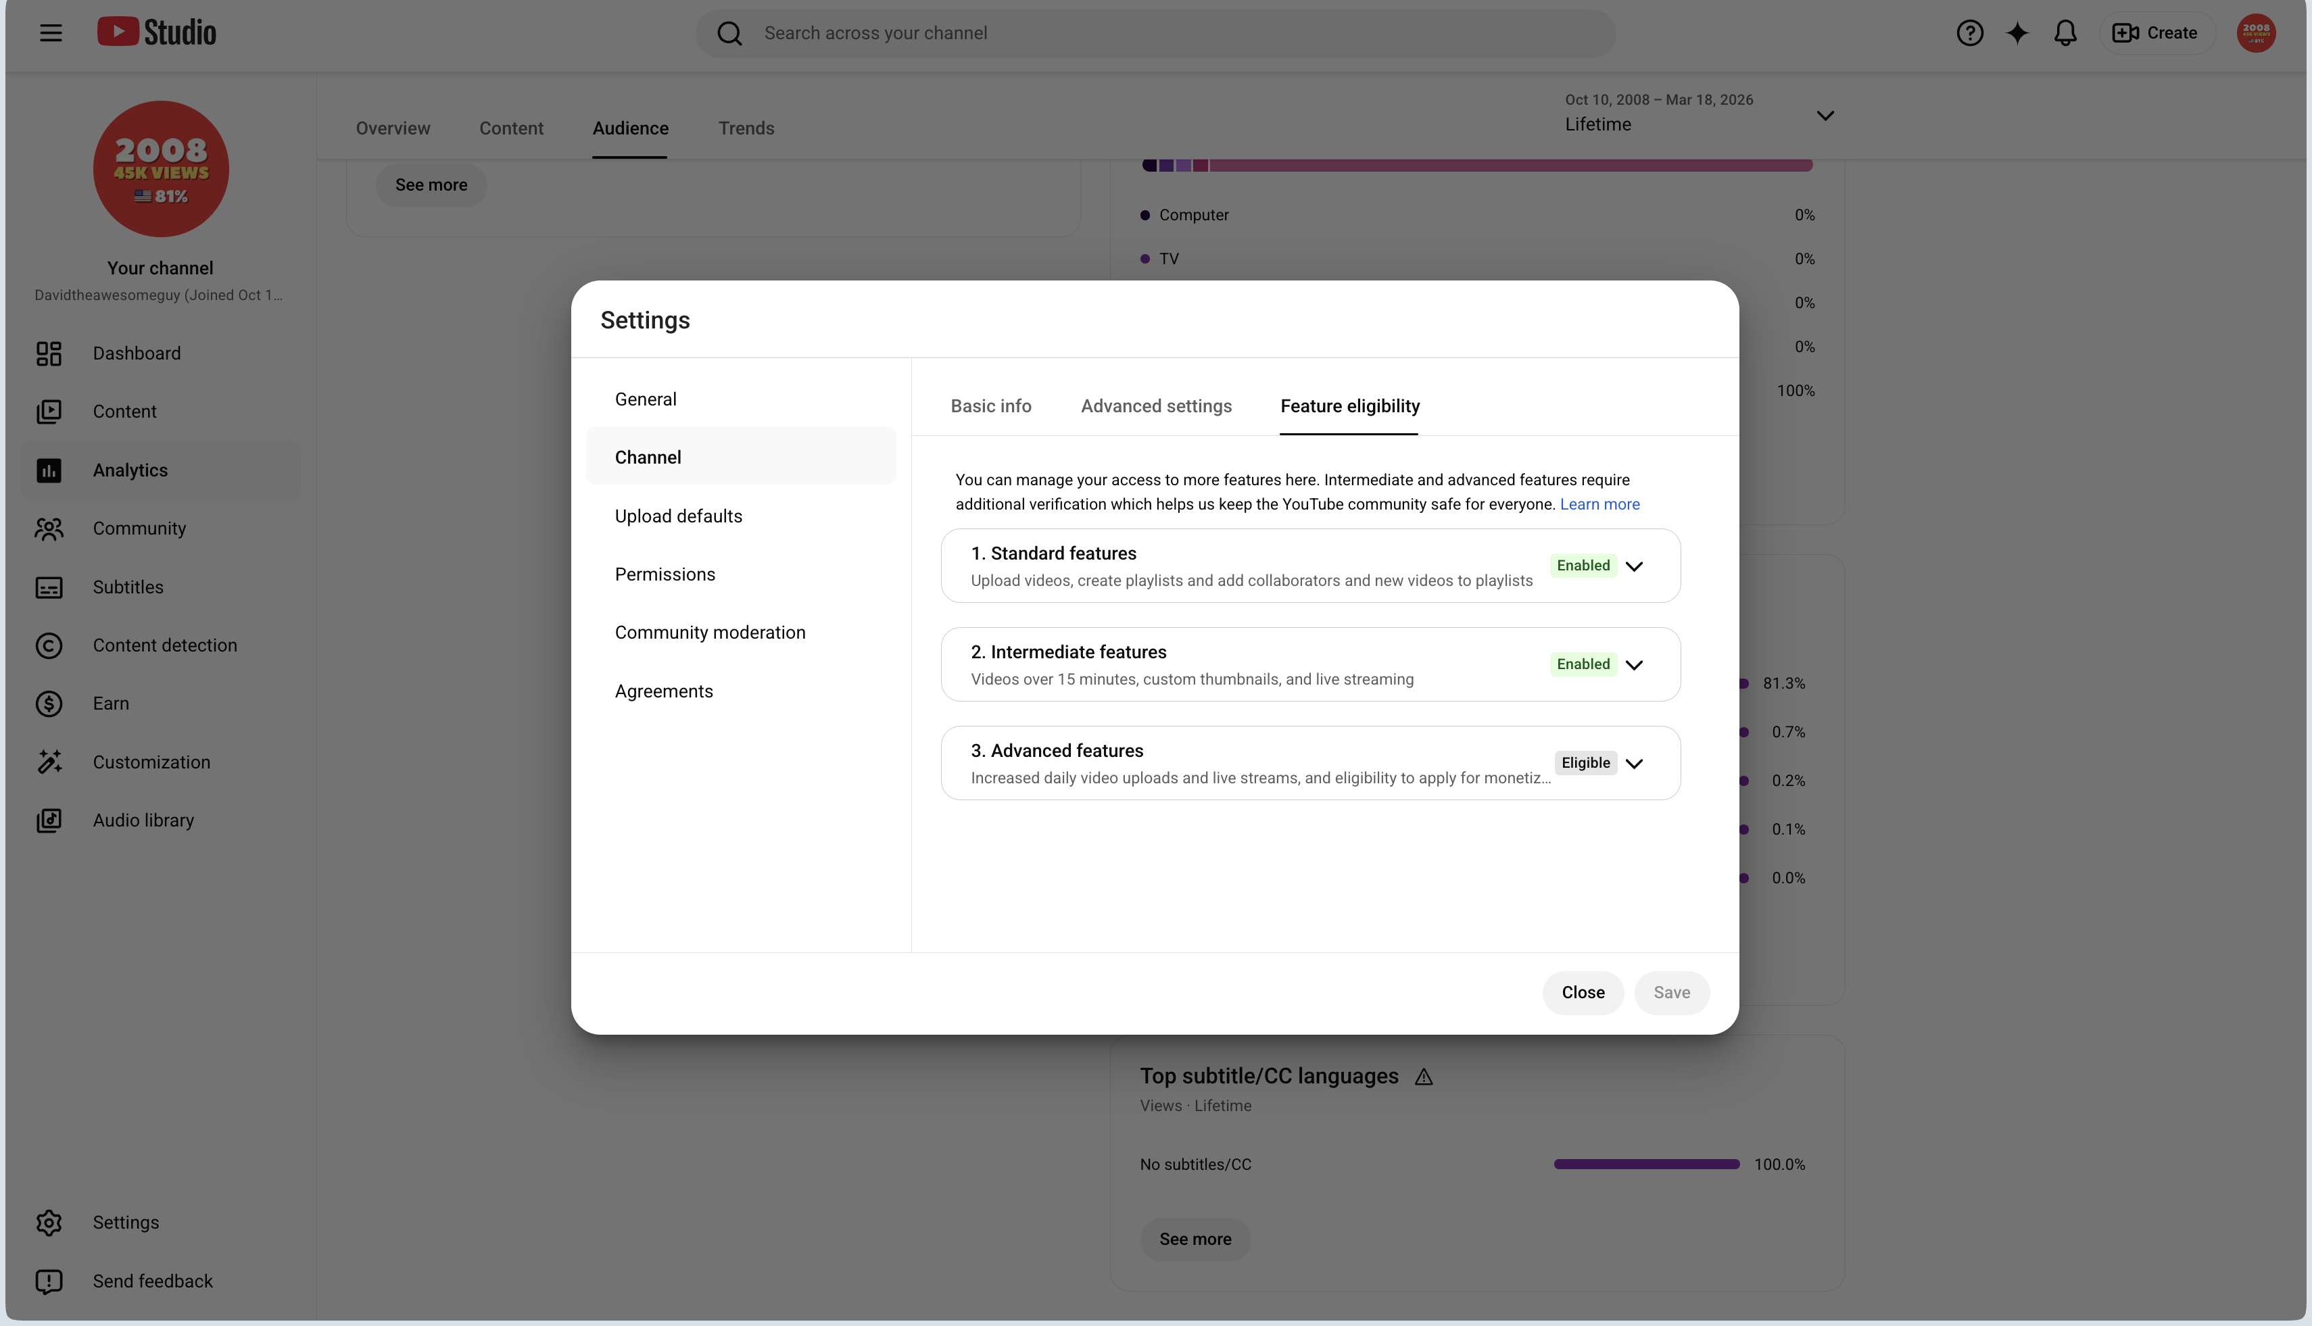
Task: Click the TV device legend row
Action: [1476, 259]
